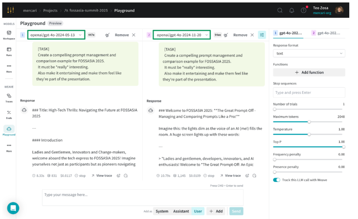
Task: Select the User role for the message
Action: tap(198, 211)
